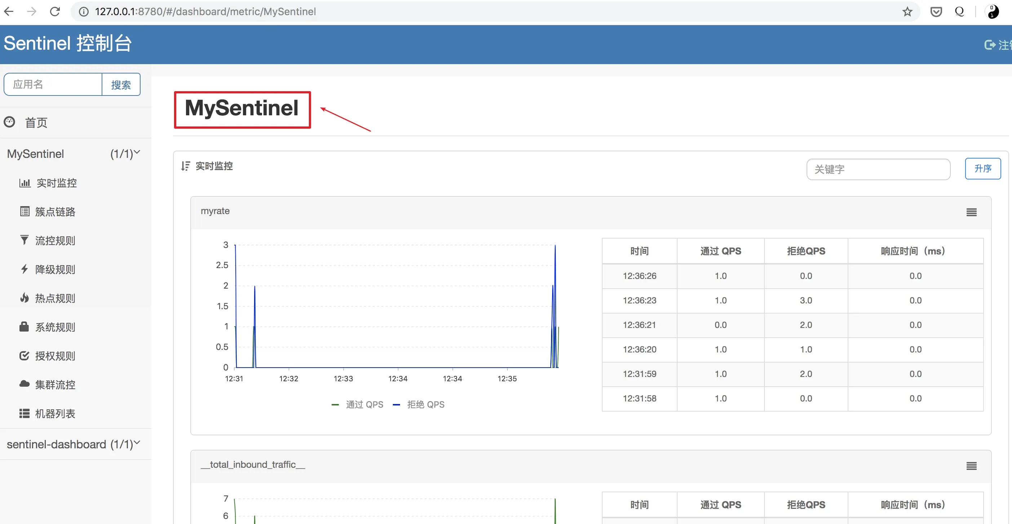Click the dashboard gauge icon beside 首页
1012x524 pixels.
click(9, 122)
